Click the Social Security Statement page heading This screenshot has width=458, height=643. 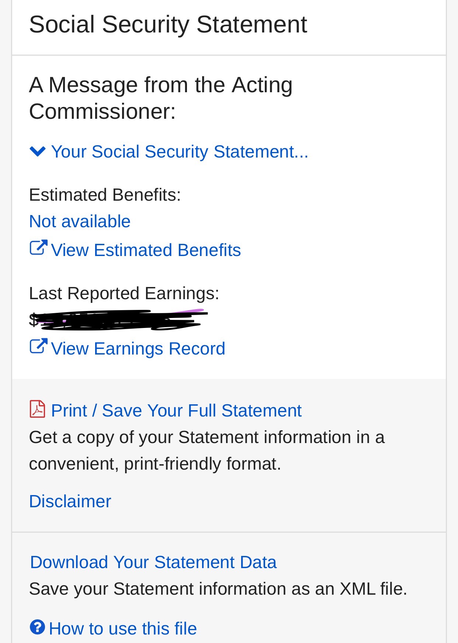pos(168,24)
